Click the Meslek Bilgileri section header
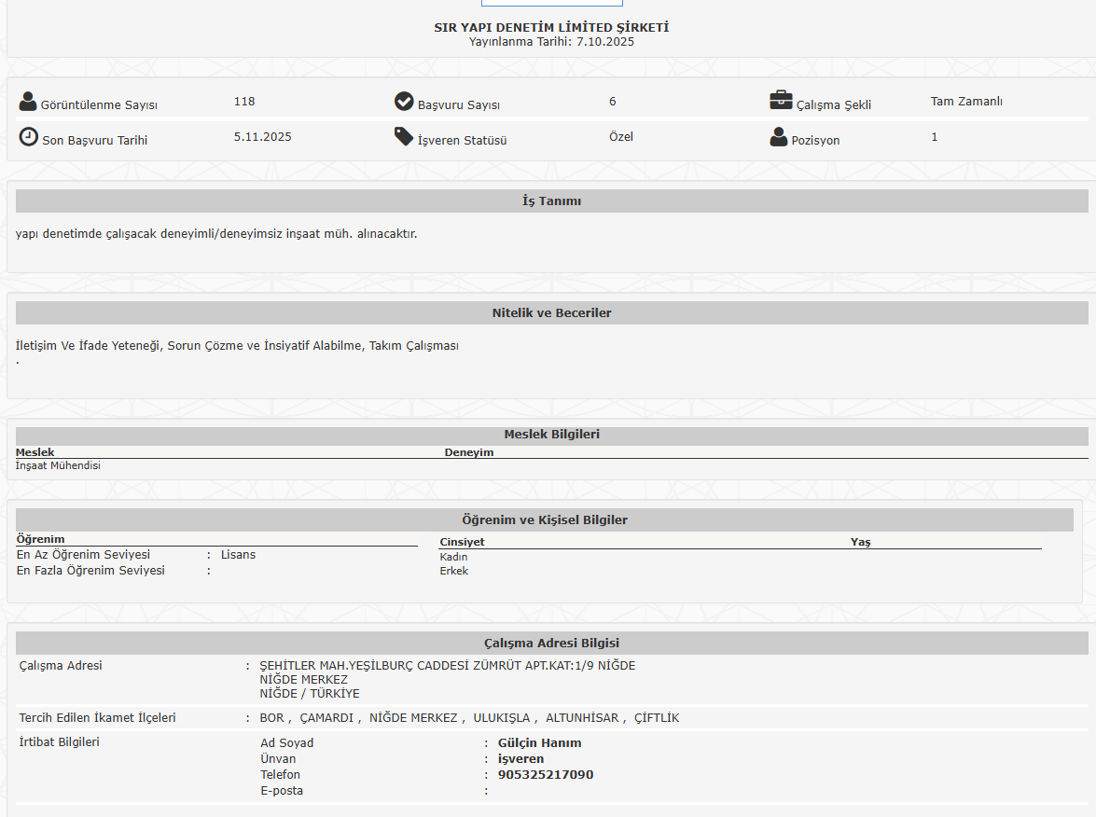Screen dimensions: 1096x817 pos(551,435)
